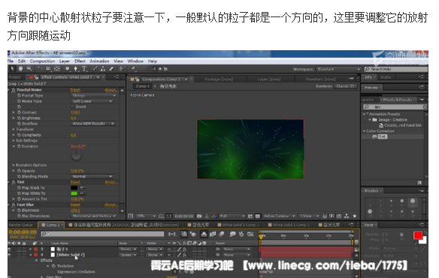439x278 pixels.
Task: Click the timeline brainstorm icon
Action: point(232,235)
